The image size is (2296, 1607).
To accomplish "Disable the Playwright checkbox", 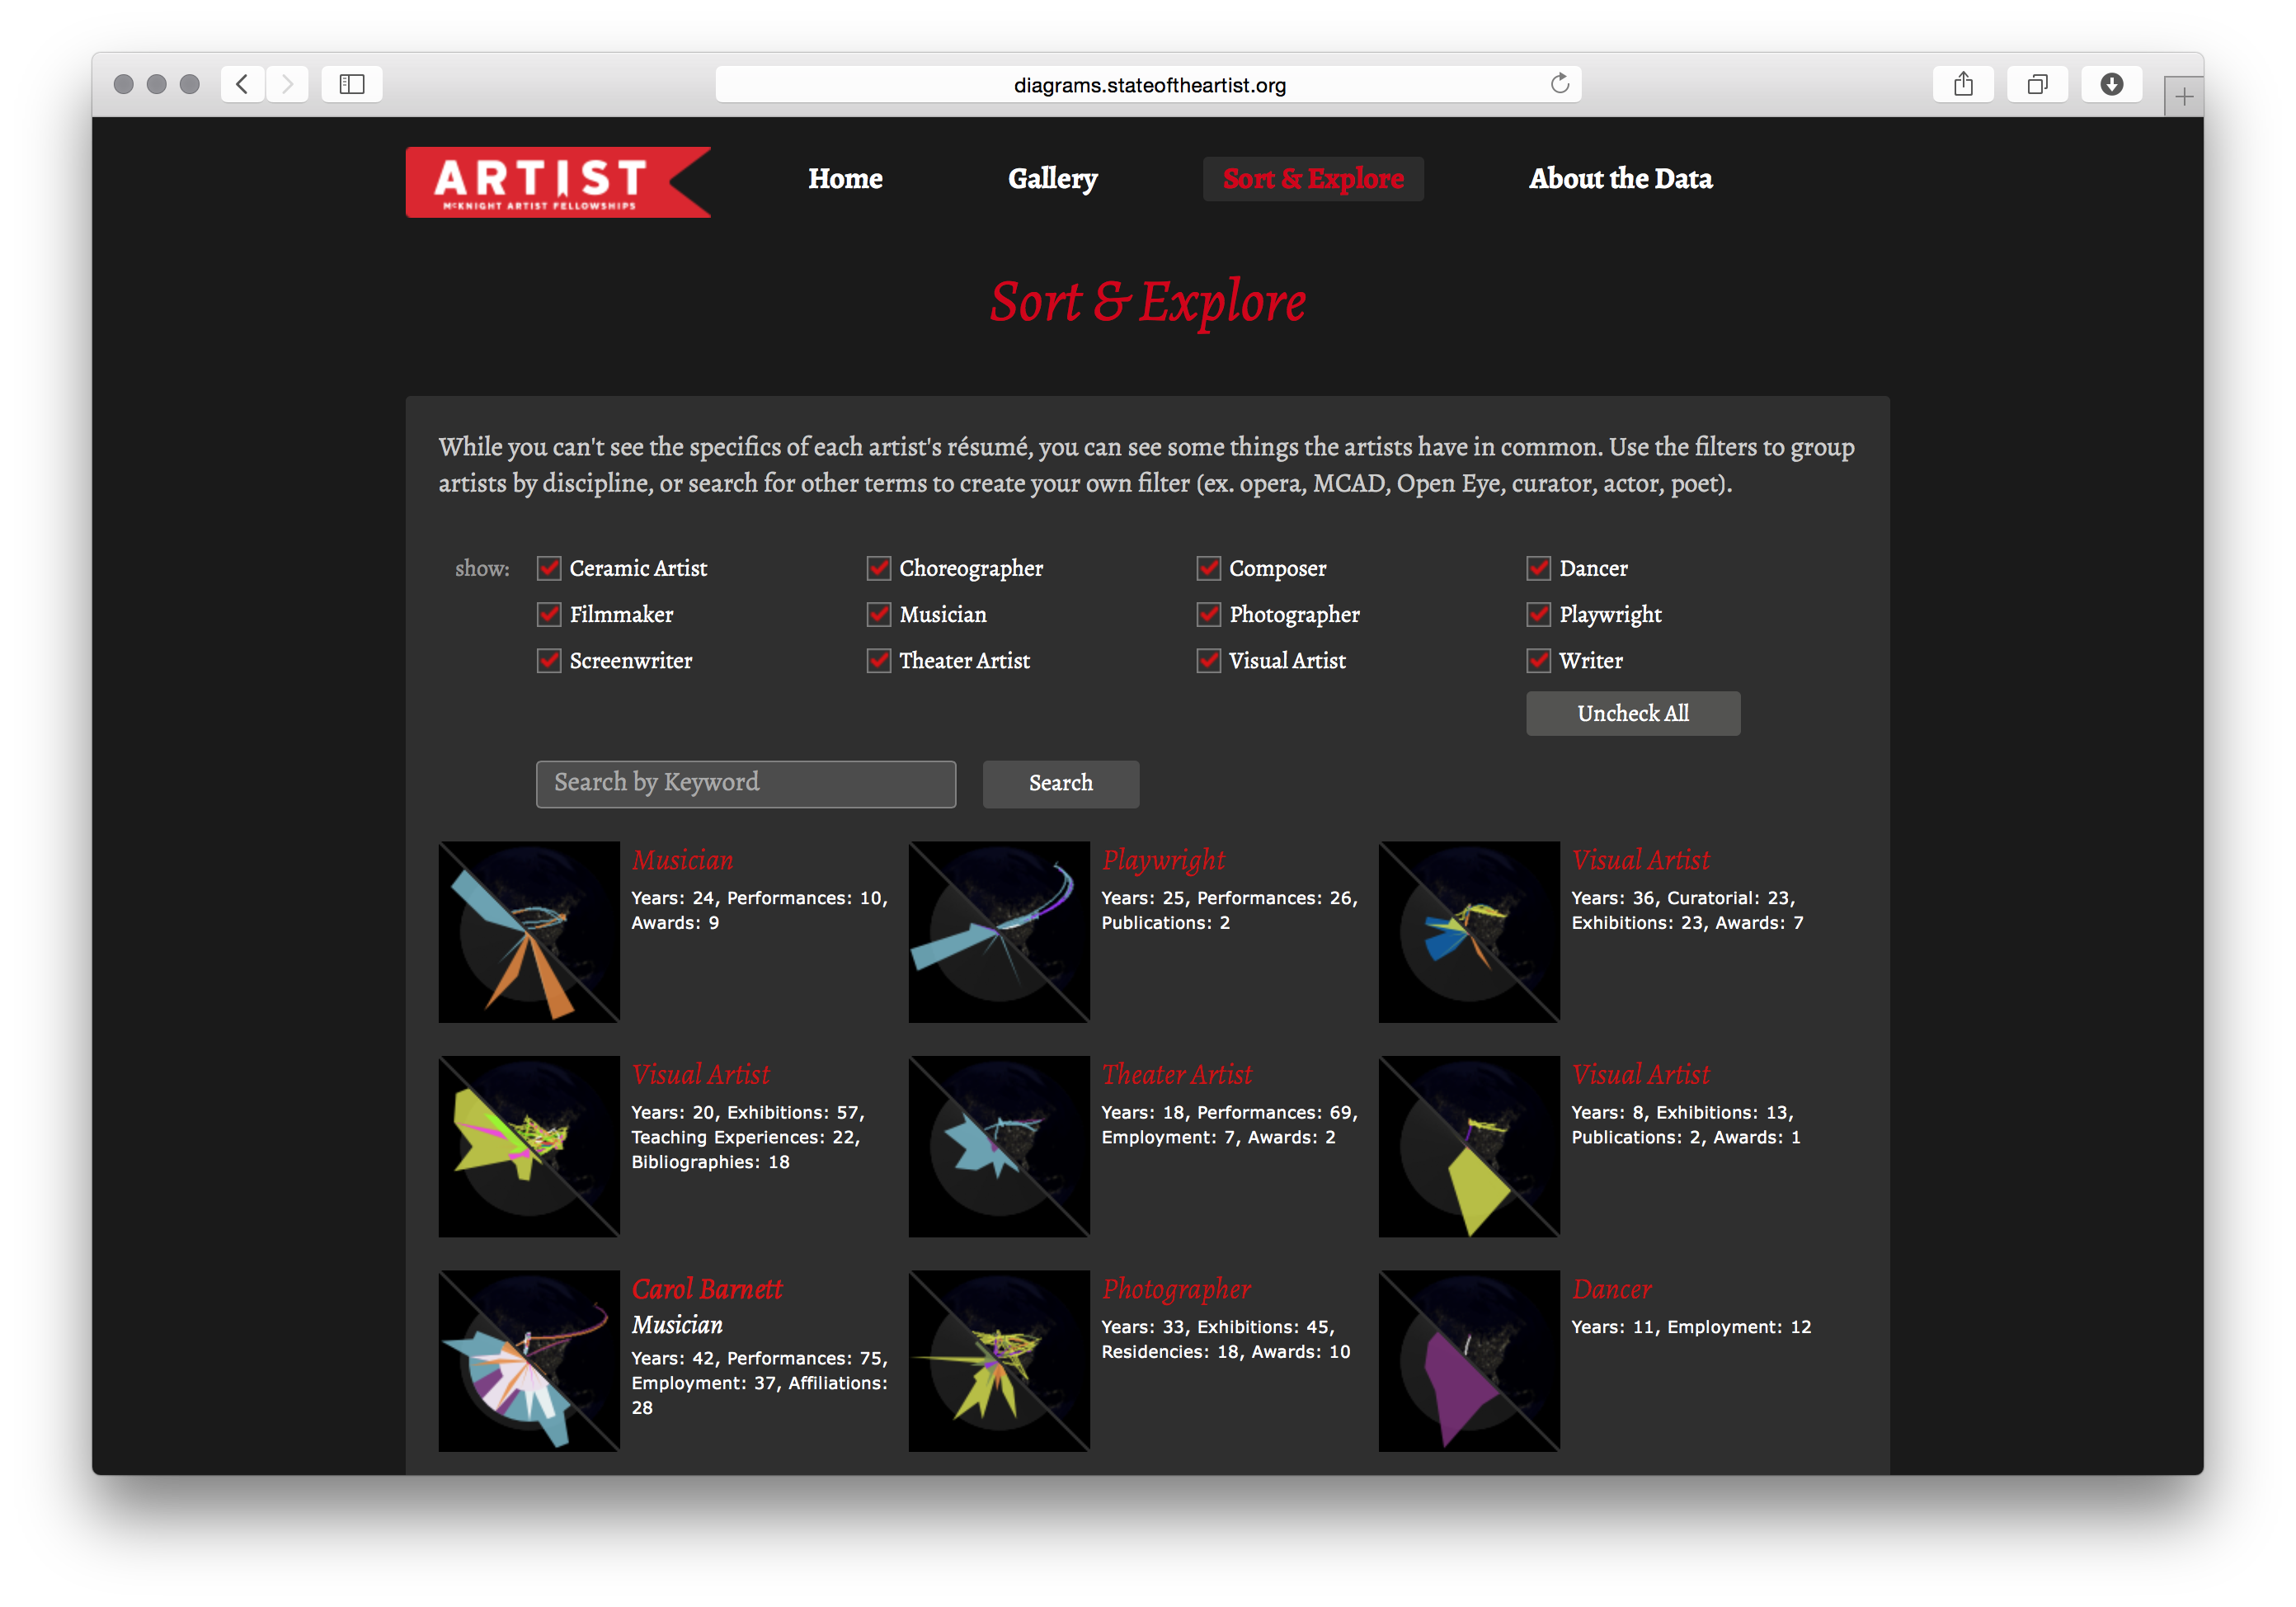I will (1539, 614).
